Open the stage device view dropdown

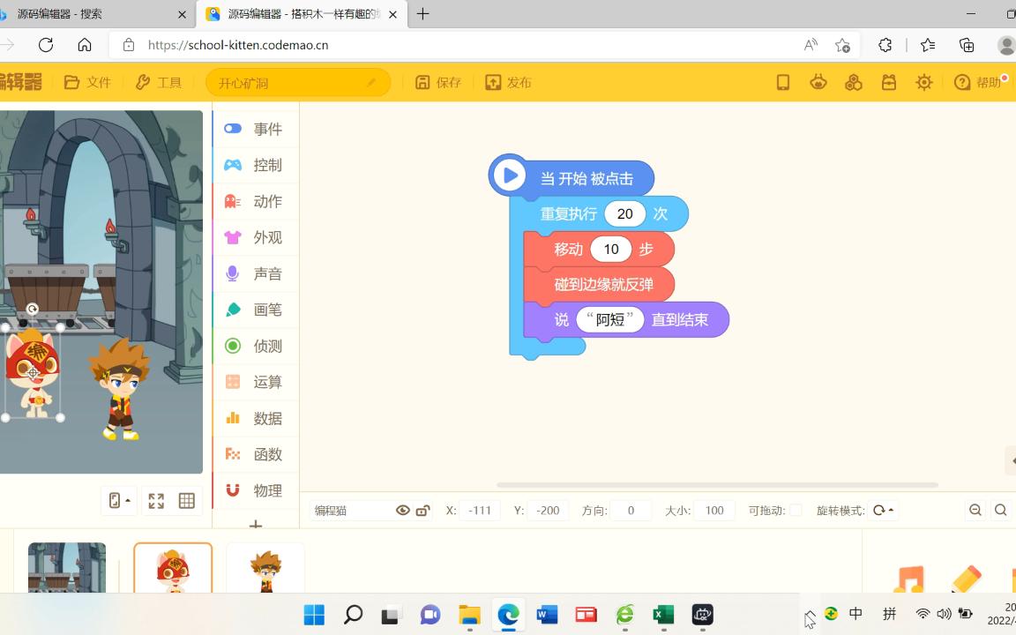118,501
